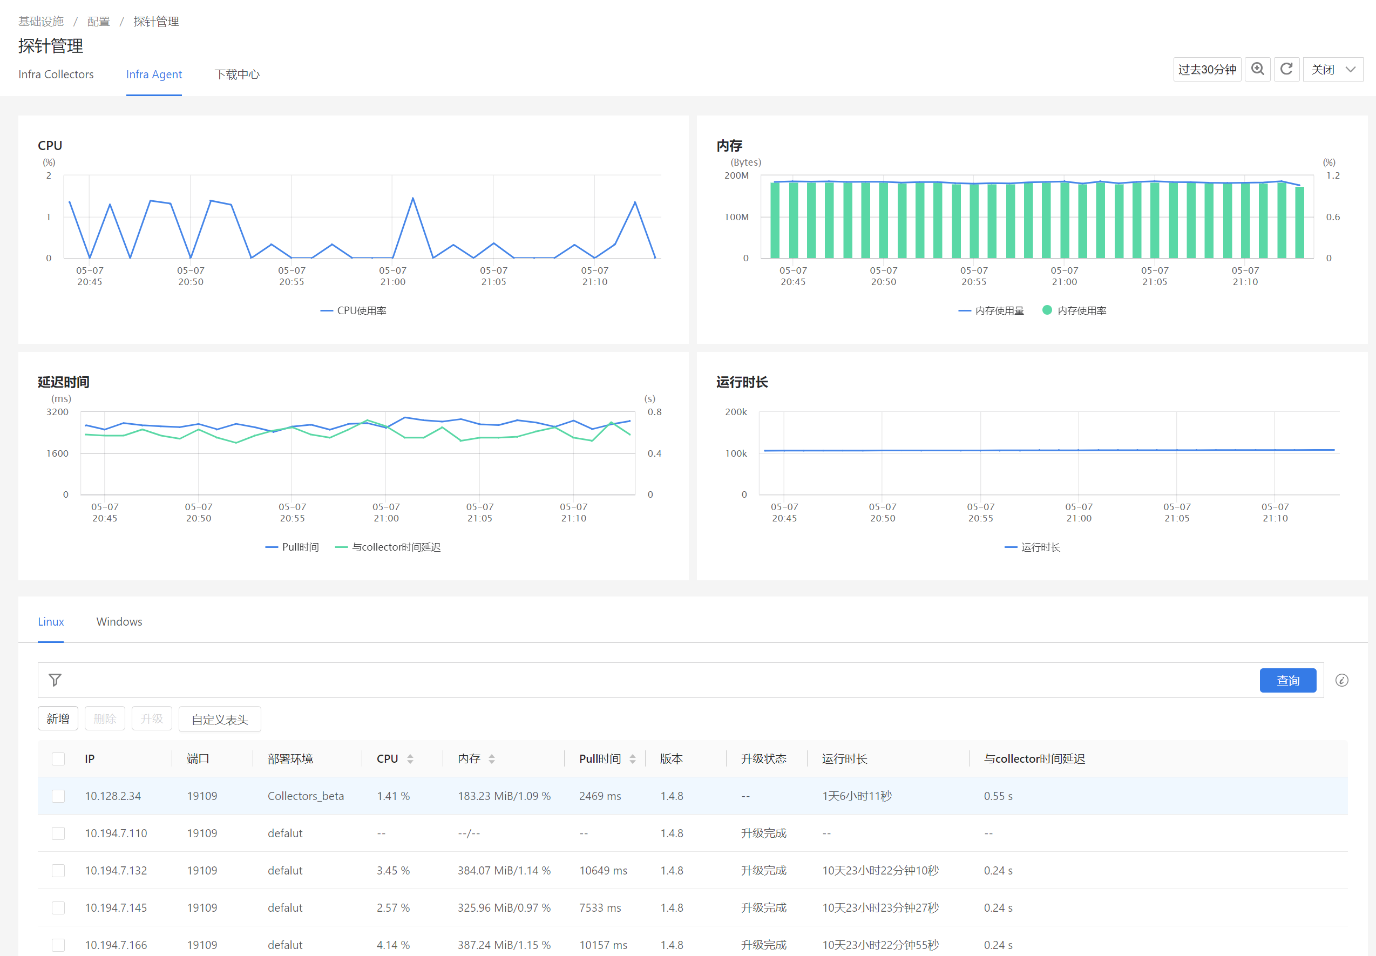The image size is (1376, 956).
Task: Go to 配置 breadcrumb link
Action: [98, 22]
